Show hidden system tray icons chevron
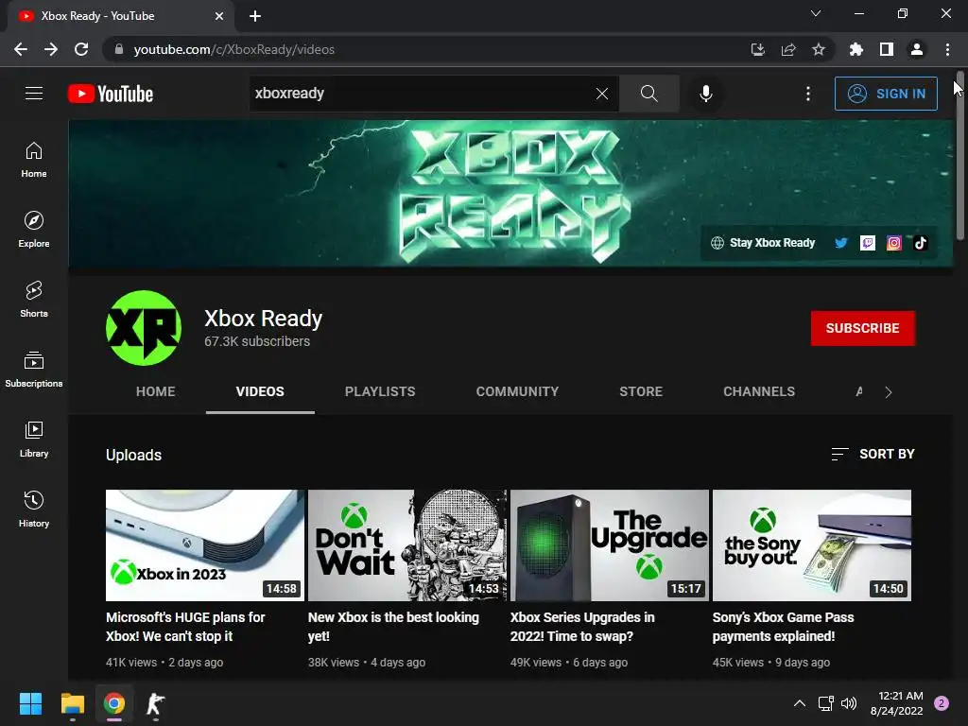This screenshot has width=968, height=726. (x=799, y=703)
